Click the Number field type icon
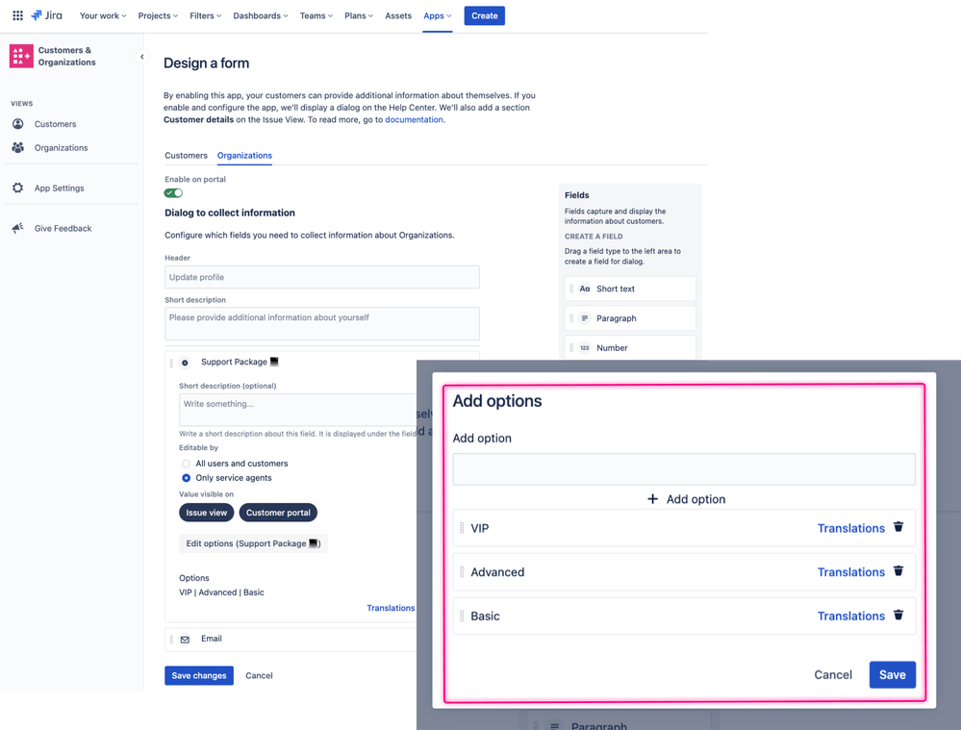 [585, 347]
